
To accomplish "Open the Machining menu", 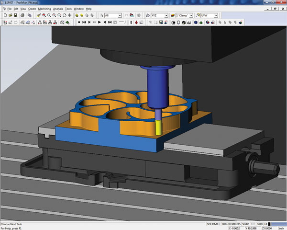I will pos(44,9).
